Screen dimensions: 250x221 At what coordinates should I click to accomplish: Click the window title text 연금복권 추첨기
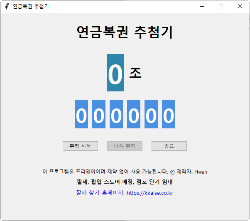(x=31, y=6)
